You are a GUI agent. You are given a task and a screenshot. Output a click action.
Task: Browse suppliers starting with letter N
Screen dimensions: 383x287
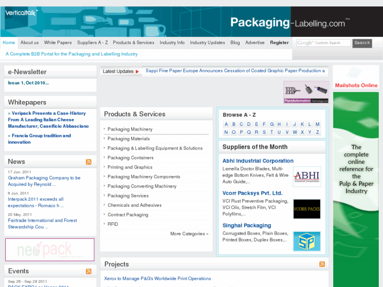(226, 132)
